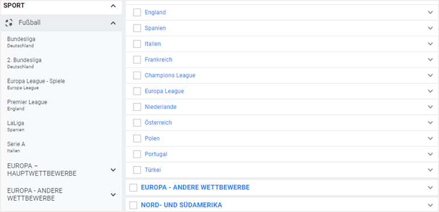This screenshot has width=439, height=212.
Task: Select Serie A Italien in sidebar
Action: click(16, 147)
